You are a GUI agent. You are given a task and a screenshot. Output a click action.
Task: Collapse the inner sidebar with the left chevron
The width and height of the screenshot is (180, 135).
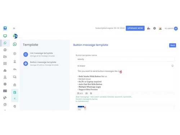15,99
